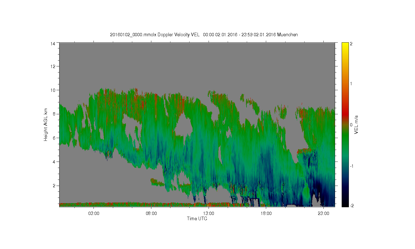
Task: Click the height axis label 8
Action: 54,114
